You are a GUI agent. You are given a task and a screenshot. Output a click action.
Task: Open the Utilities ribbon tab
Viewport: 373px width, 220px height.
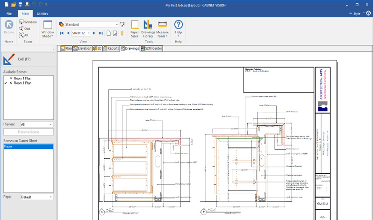[x=42, y=14]
